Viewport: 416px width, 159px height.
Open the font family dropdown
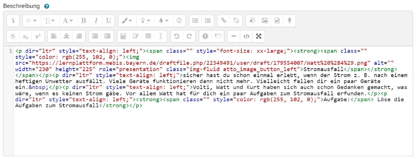tap(31, 21)
